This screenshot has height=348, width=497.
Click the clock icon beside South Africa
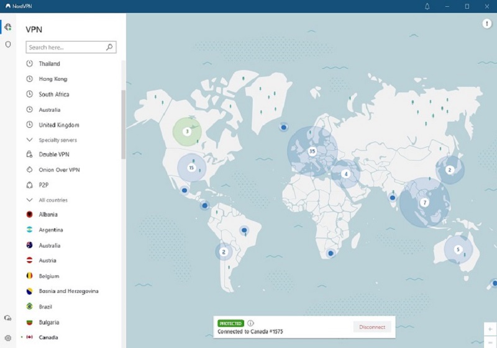(x=29, y=94)
